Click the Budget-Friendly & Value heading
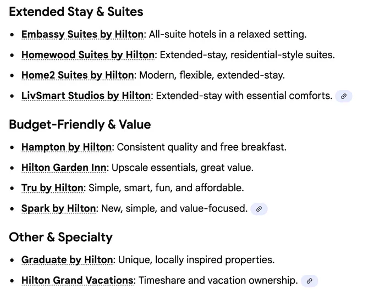The image size is (374, 299). [80, 124]
